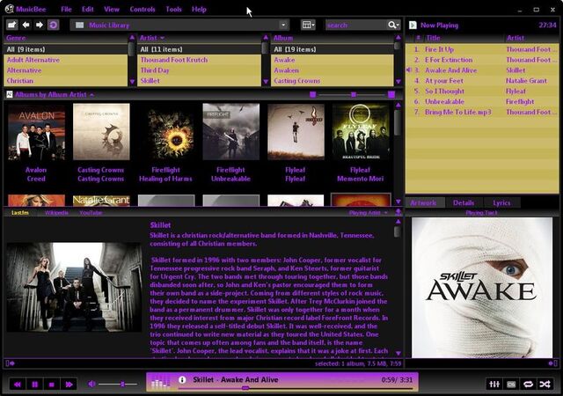
Task: Toggle right panel icon in status bar
Action: (x=553, y=363)
